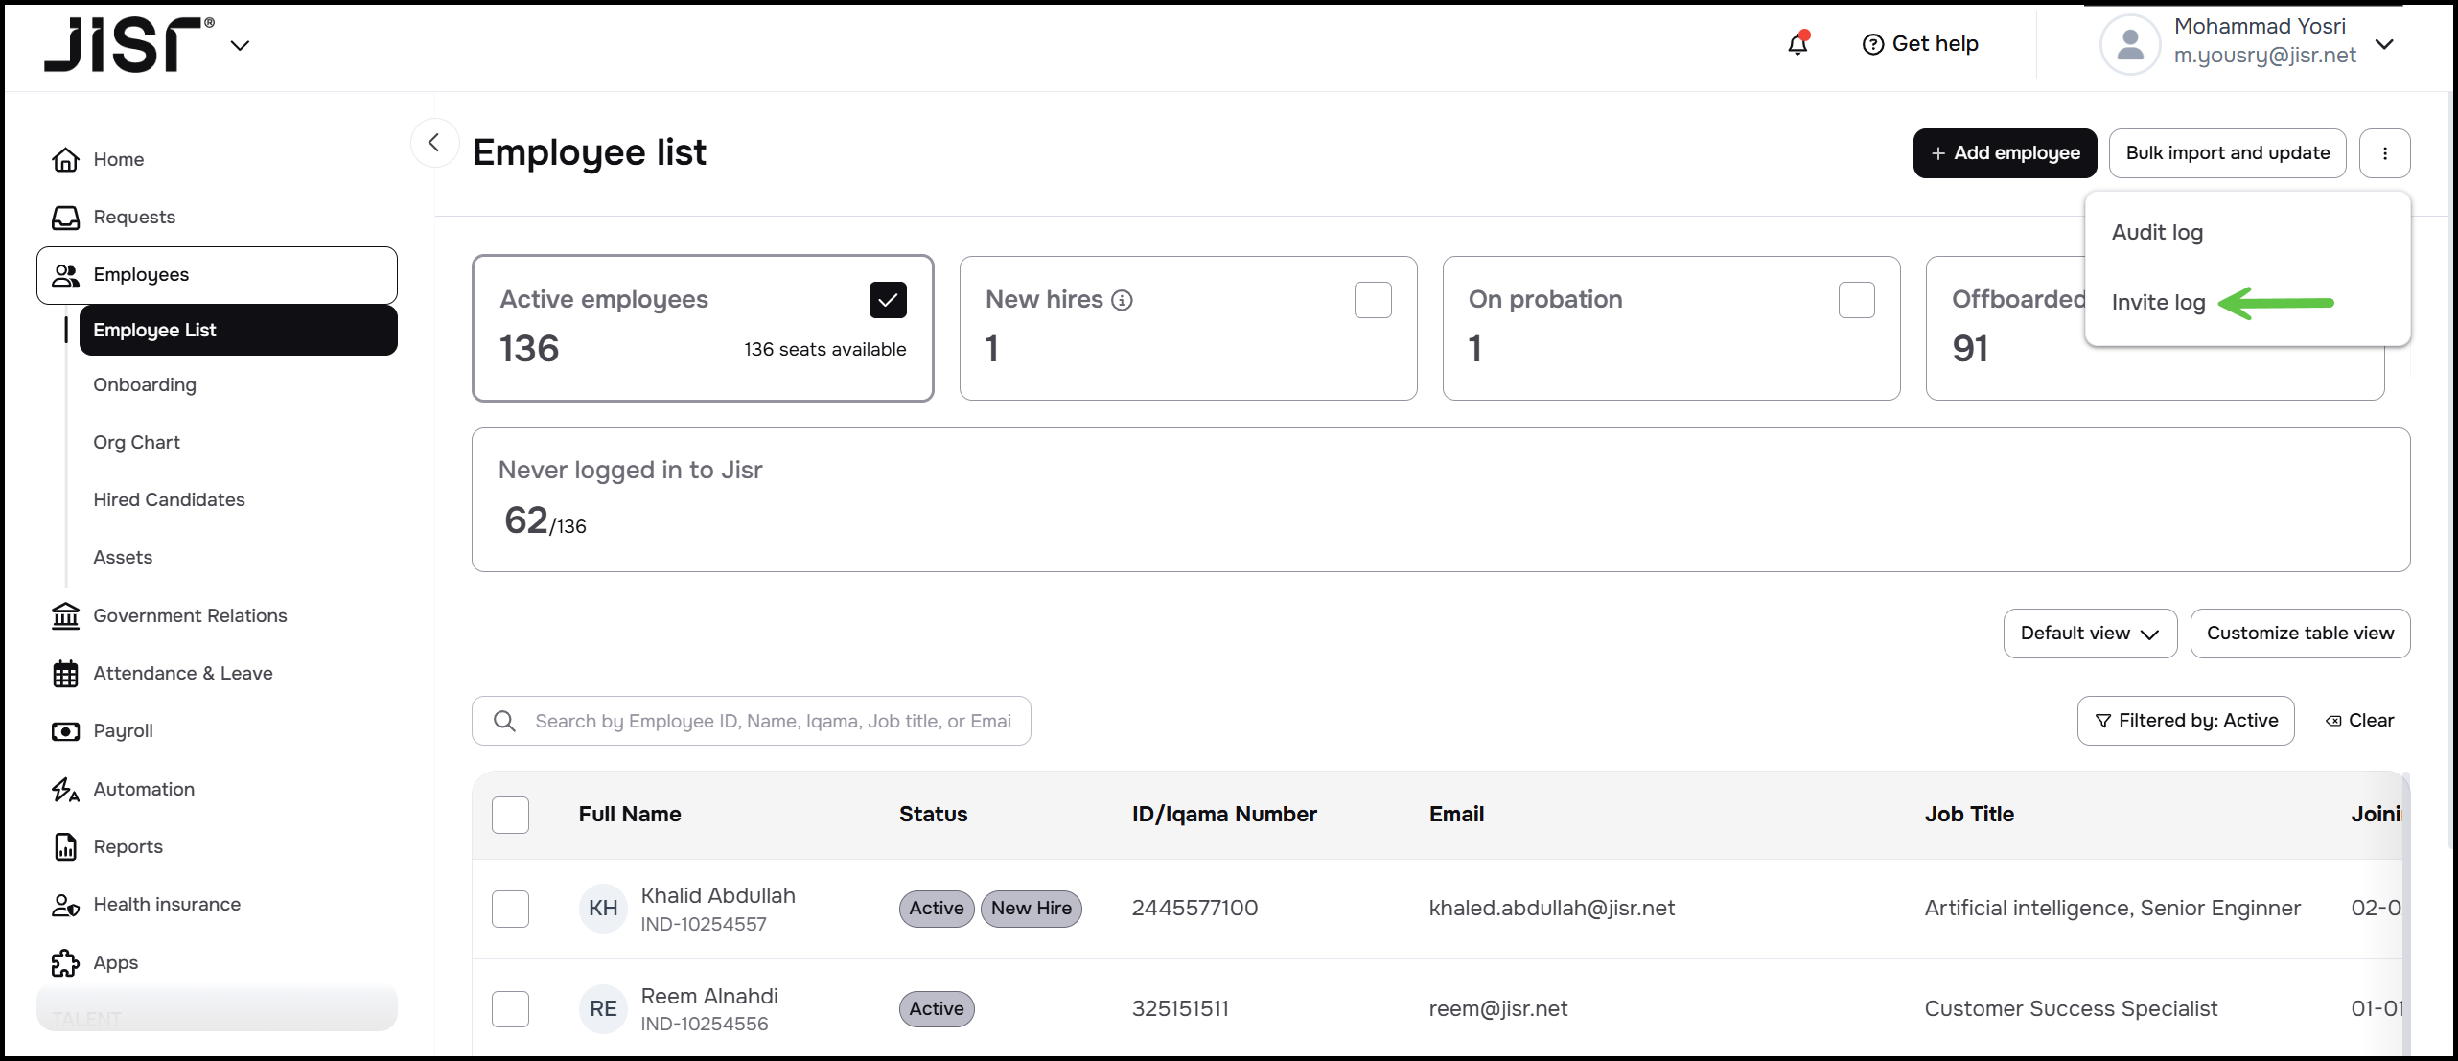2458x1061 pixels.
Task: Select the Khalid Abdullah row checkbox
Action: (510, 909)
